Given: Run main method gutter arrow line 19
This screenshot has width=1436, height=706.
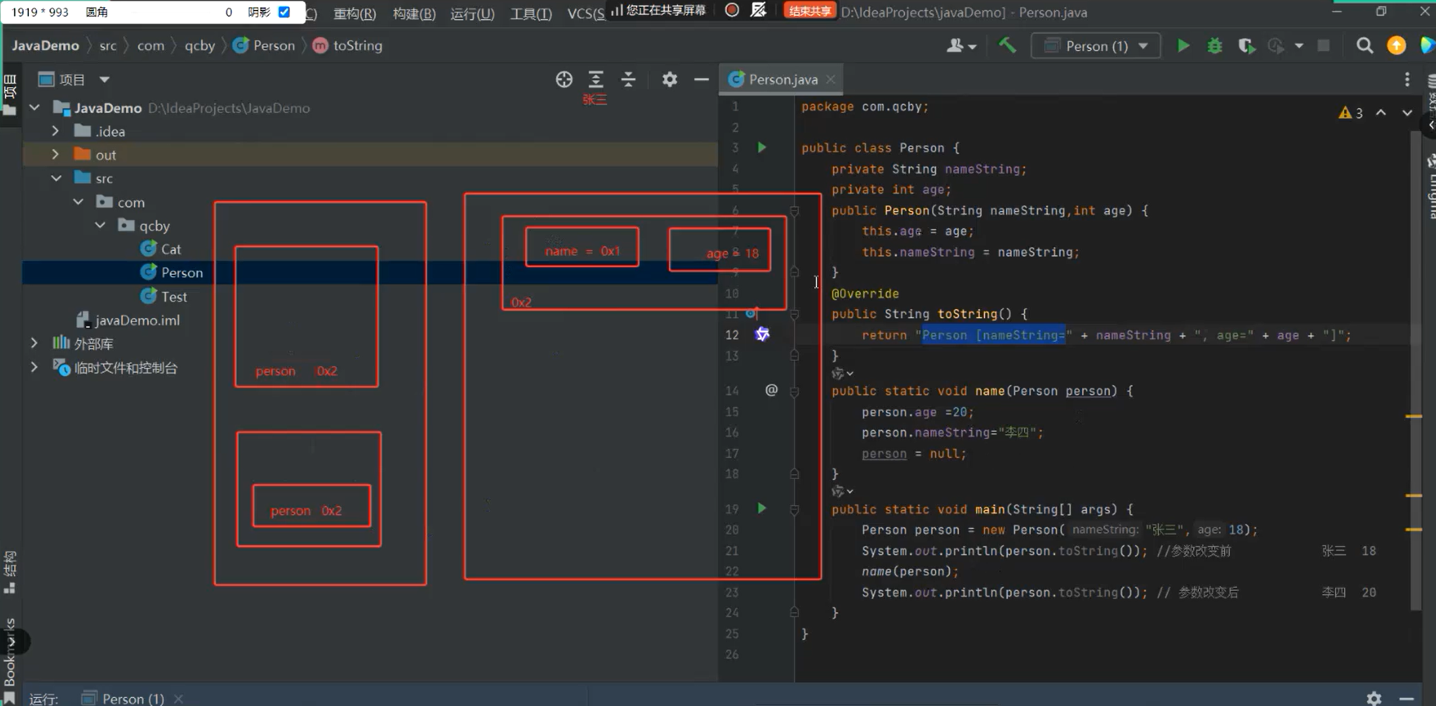Looking at the screenshot, I should coord(761,509).
